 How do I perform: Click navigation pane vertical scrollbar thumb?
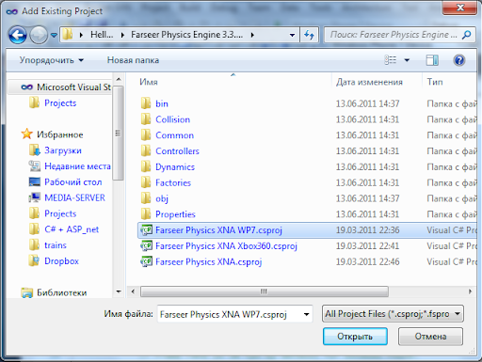[119, 133]
